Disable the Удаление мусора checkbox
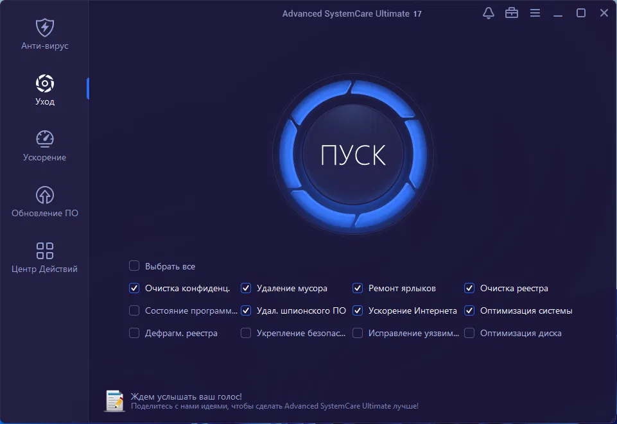Viewport: 617px width, 424px height. [246, 288]
